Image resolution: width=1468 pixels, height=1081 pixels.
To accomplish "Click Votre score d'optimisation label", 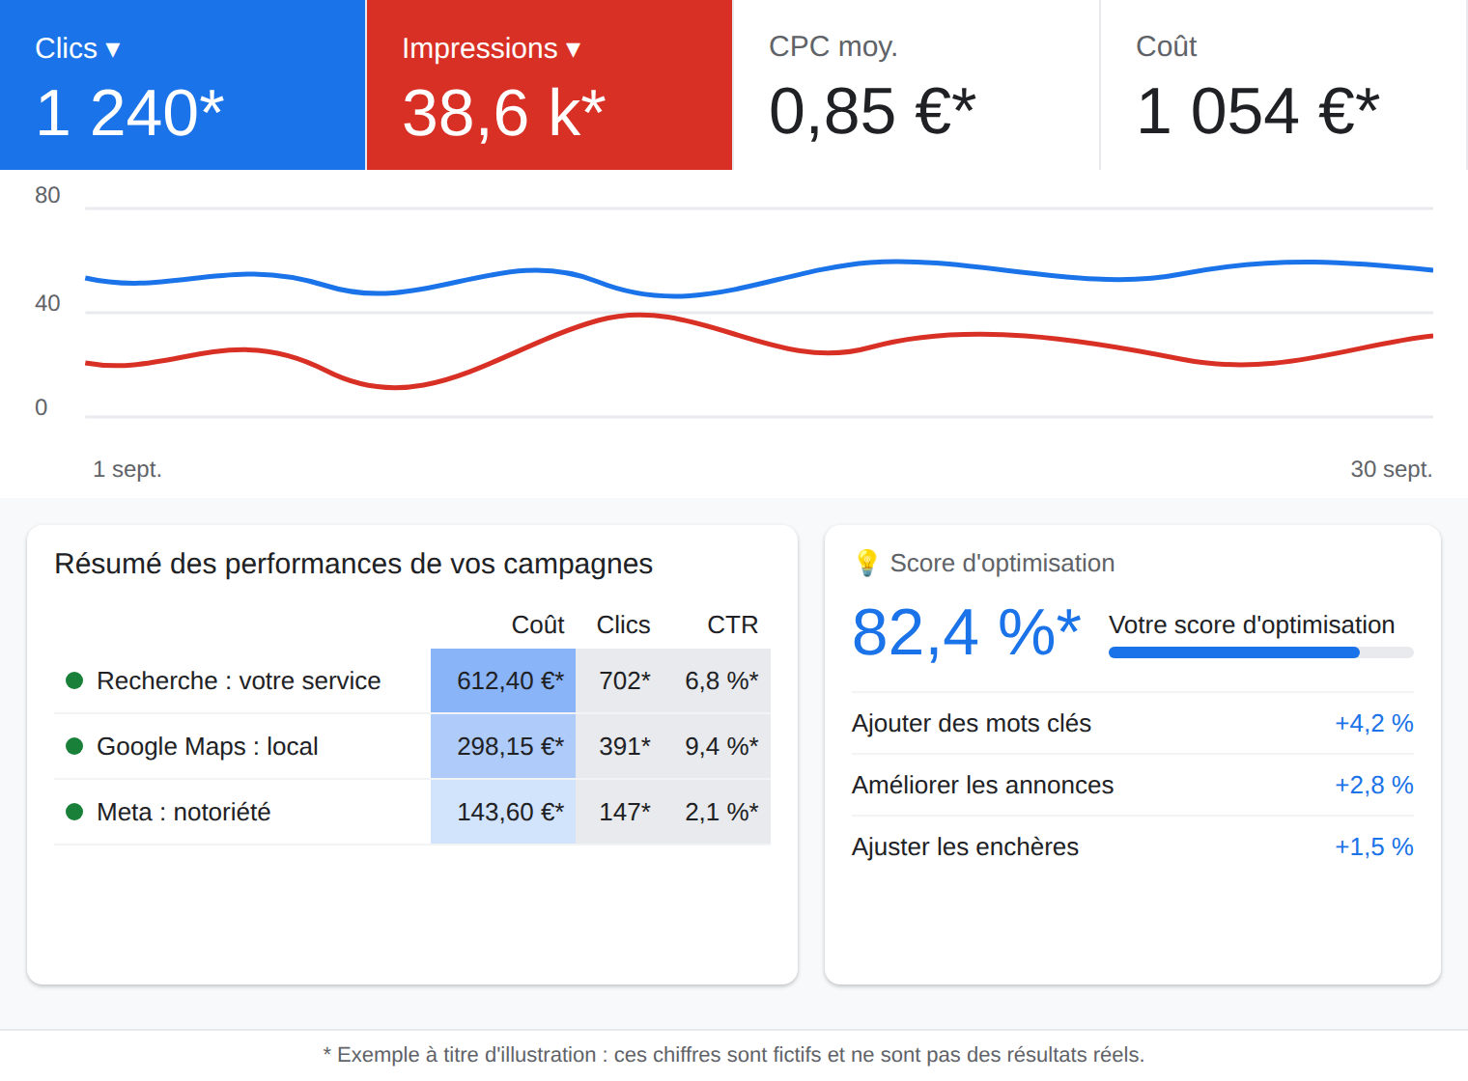I will point(1252,624).
